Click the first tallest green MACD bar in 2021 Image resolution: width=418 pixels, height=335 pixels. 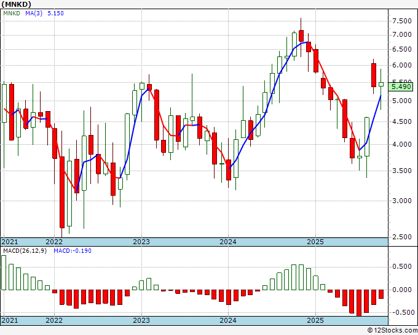(x=4, y=272)
